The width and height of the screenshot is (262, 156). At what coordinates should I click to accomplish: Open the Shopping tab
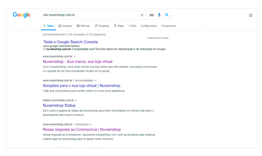102,26
